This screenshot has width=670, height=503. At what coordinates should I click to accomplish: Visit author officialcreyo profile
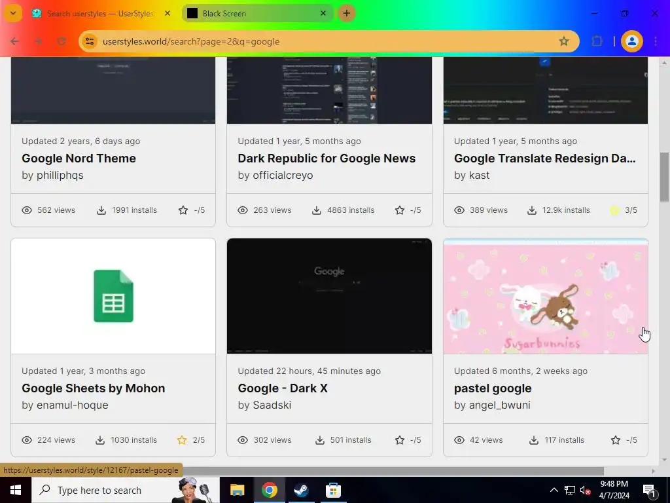point(283,176)
